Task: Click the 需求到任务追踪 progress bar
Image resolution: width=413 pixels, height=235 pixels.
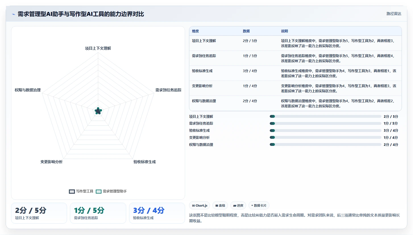Action: click(325, 123)
